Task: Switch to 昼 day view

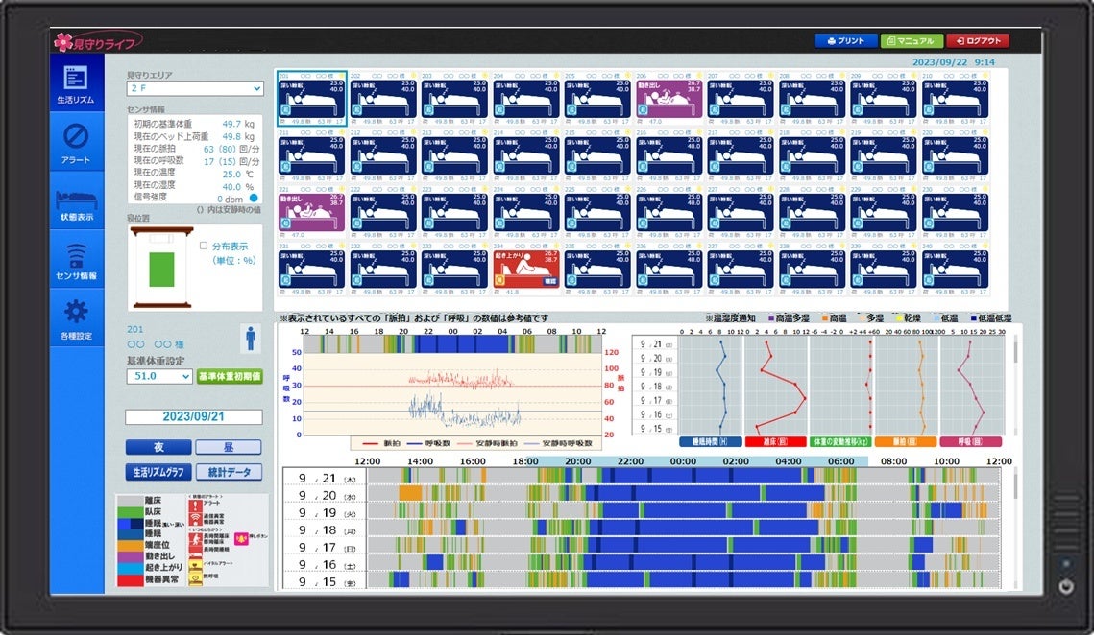Action: [x=229, y=447]
